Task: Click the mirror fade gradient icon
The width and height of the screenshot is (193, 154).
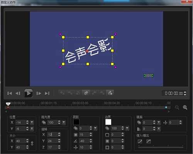Action: [x=139, y=129]
